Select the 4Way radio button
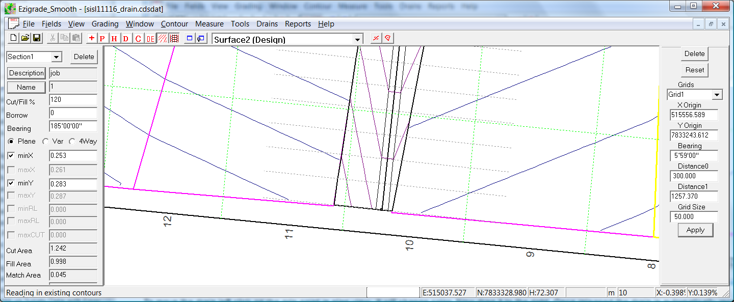Screen dimensions: 734x302 click(x=72, y=142)
